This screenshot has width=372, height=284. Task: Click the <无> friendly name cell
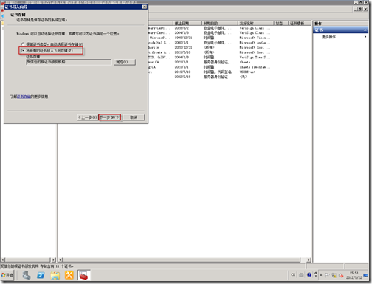[x=243, y=77]
